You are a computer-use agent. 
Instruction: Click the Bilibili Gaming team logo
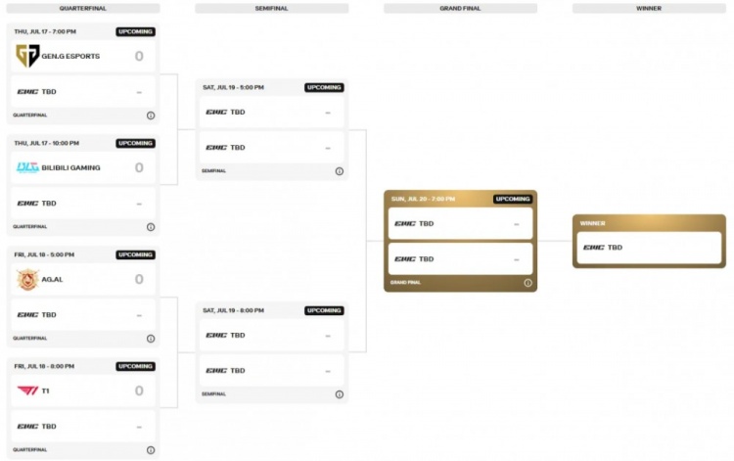tap(27, 167)
